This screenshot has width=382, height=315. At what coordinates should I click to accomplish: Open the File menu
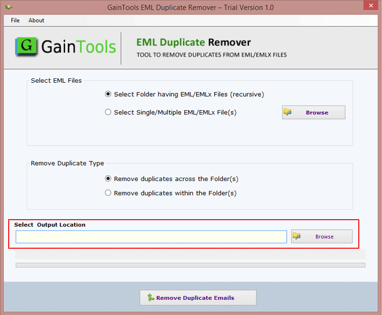pos(15,20)
